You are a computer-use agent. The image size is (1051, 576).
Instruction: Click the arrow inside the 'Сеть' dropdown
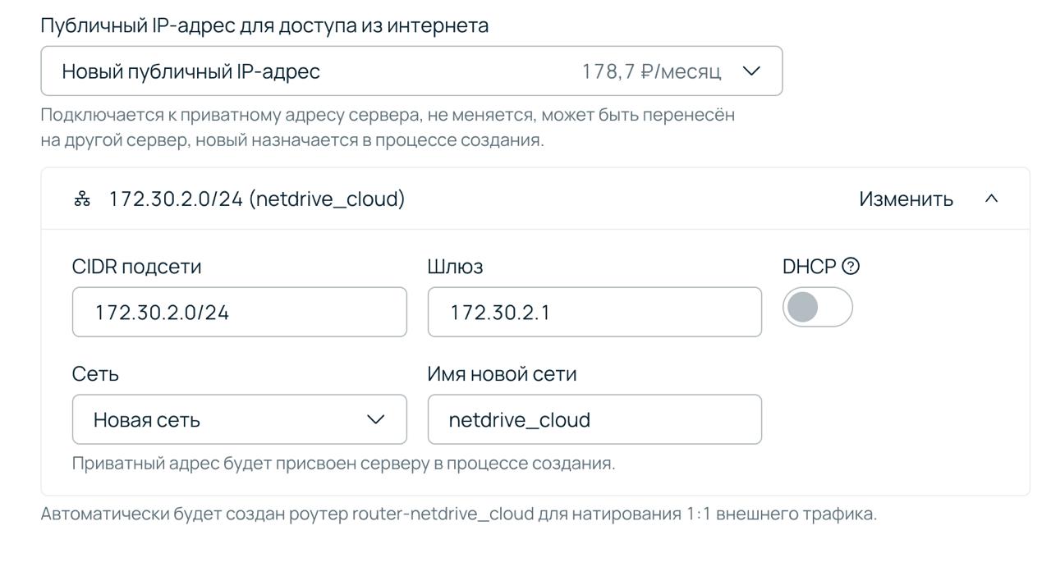coord(375,419)
